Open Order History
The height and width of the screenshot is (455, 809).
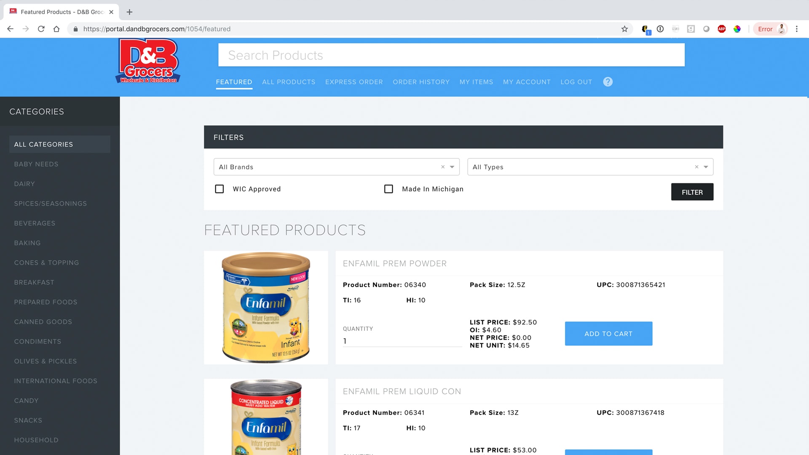[421, 82]
